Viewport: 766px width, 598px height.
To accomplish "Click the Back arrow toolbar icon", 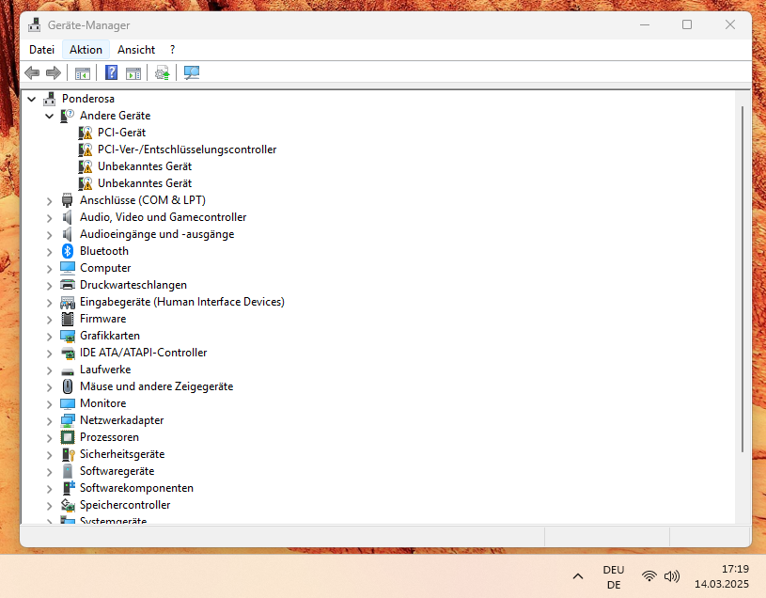I will coord(32,73).
